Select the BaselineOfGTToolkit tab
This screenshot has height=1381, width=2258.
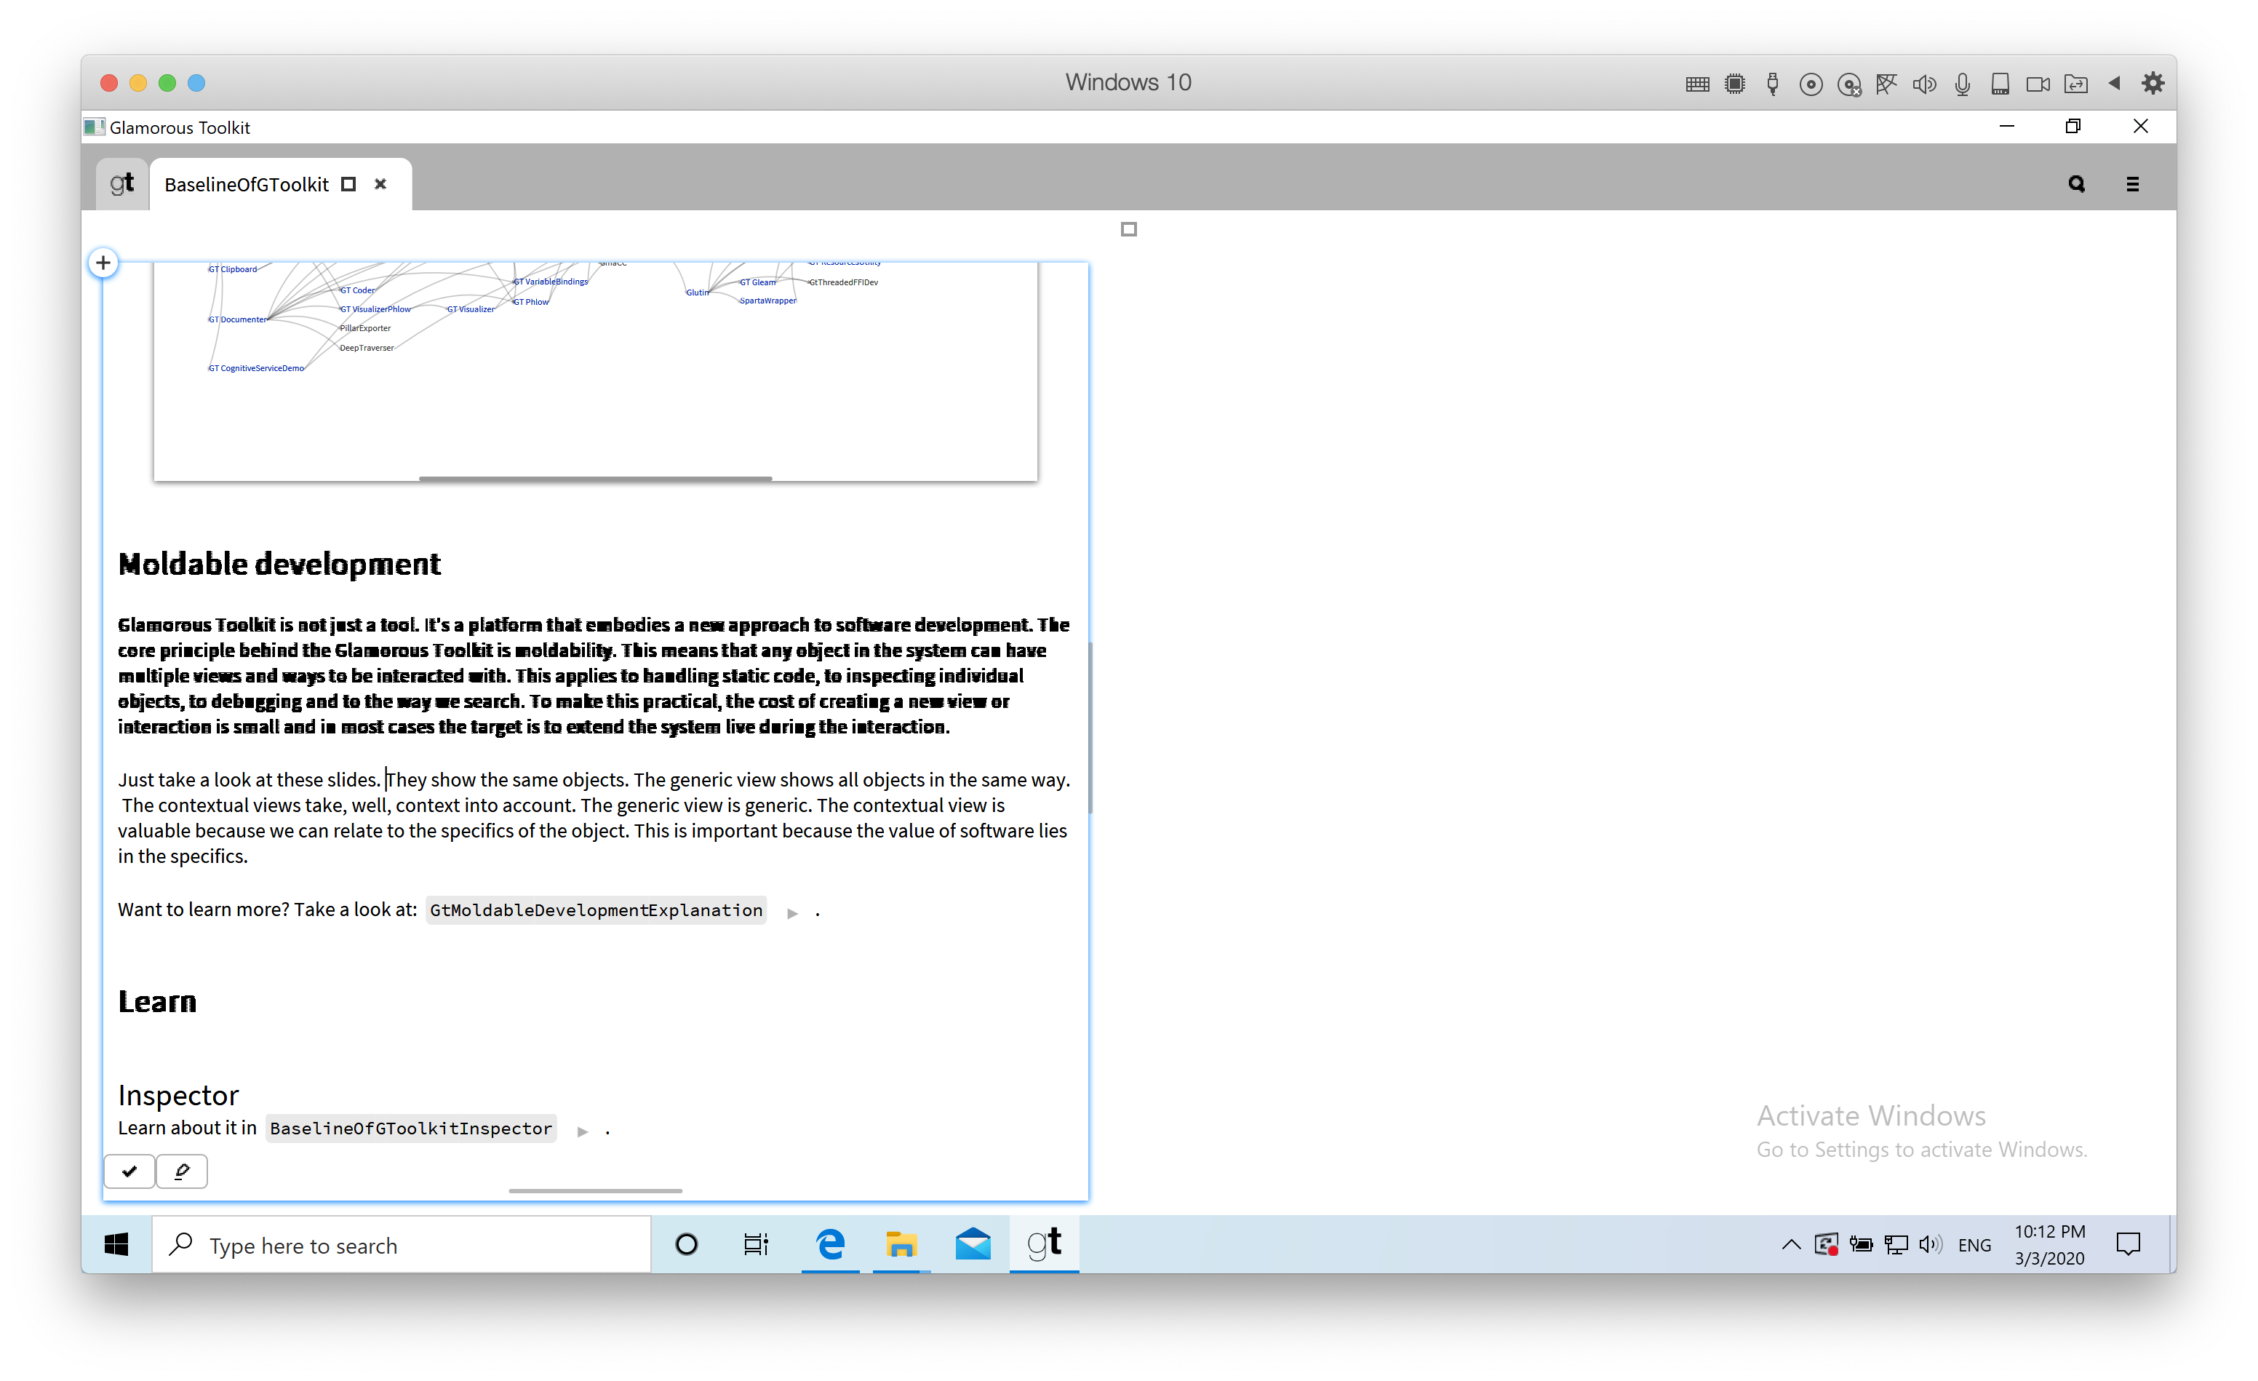[x=246, y=183]
